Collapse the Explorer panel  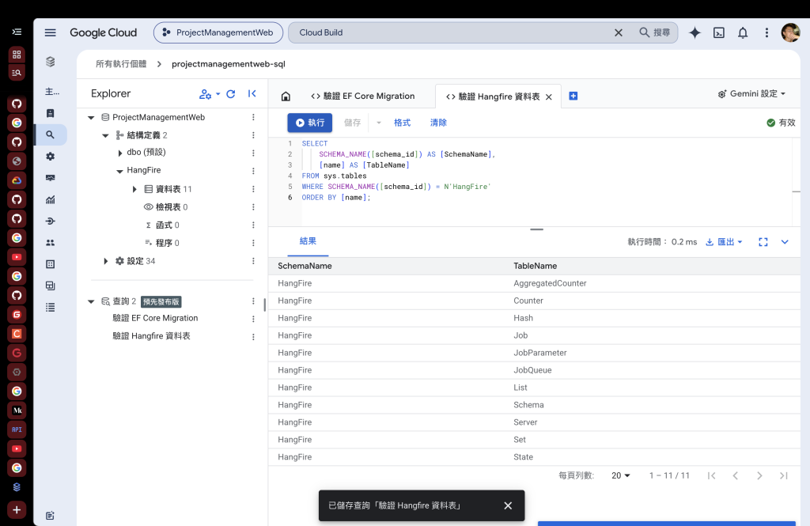coord(252,93)
